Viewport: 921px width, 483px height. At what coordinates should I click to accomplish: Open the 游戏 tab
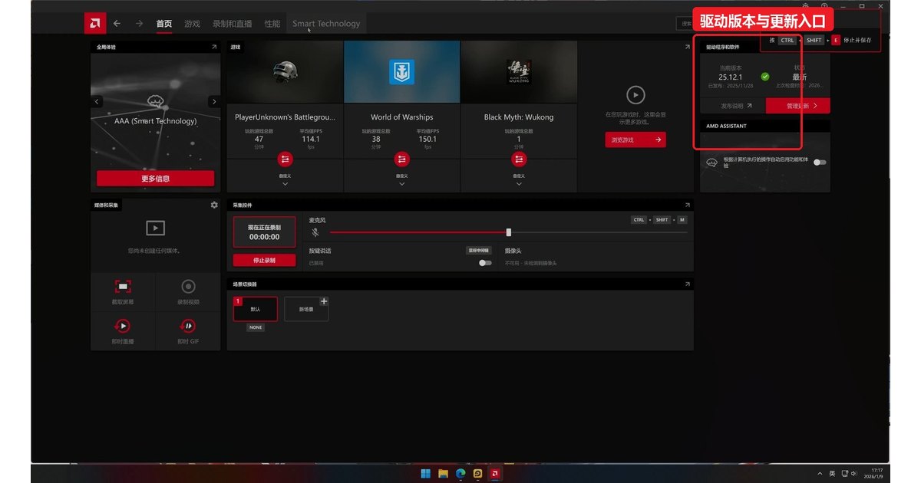192,24
